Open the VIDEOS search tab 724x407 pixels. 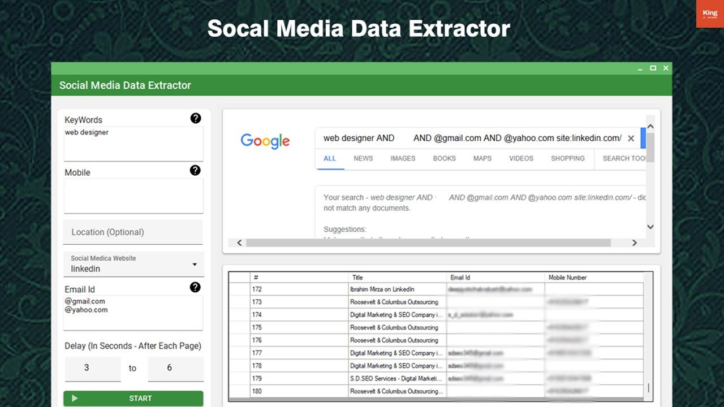[521, 158]
